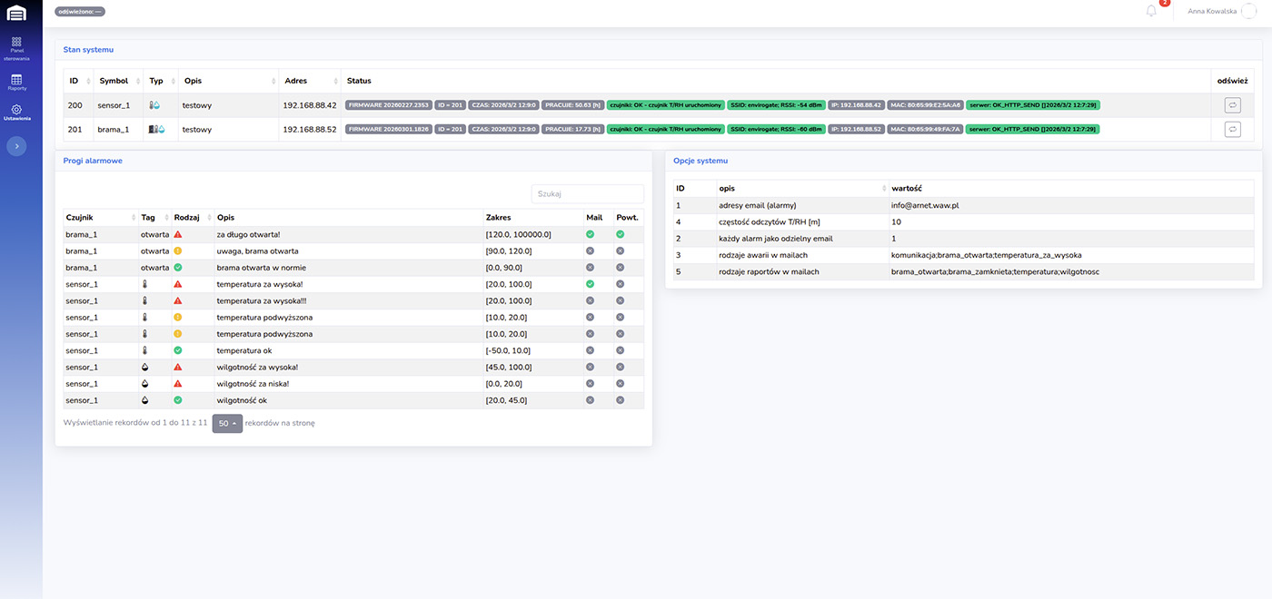Click the info@arnet.waw.pl email value
1272x599 pixels.
click(925, 206)
